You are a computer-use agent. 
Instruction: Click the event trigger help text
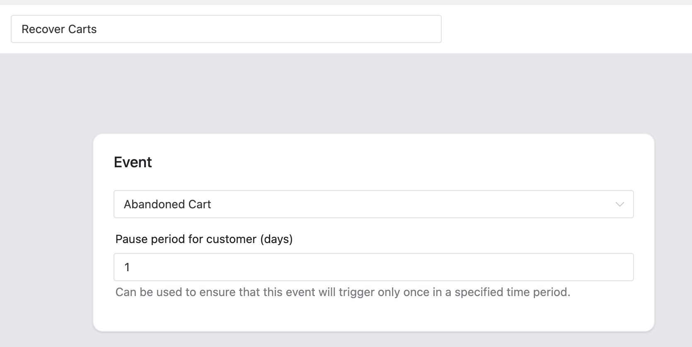[343, 292]
